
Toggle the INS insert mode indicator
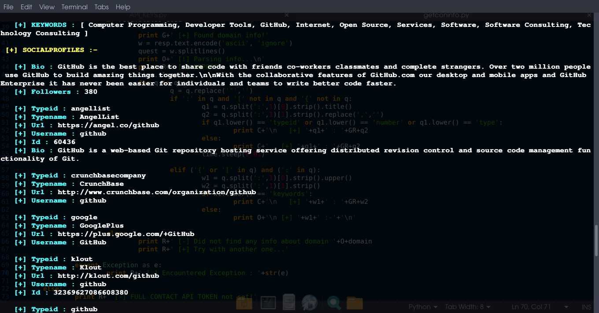coord(586,307)
